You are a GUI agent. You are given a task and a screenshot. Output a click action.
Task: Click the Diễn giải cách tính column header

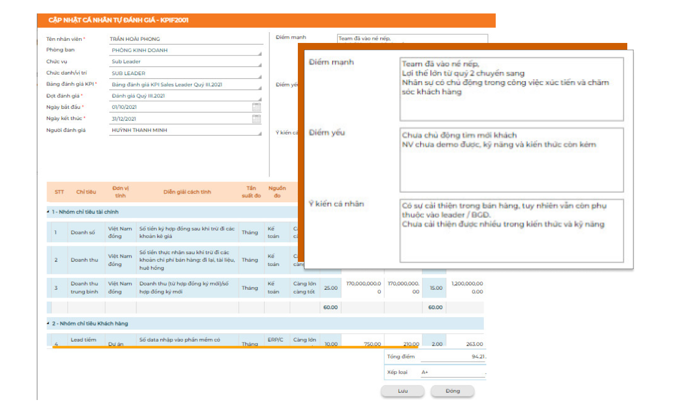point(187,192)
